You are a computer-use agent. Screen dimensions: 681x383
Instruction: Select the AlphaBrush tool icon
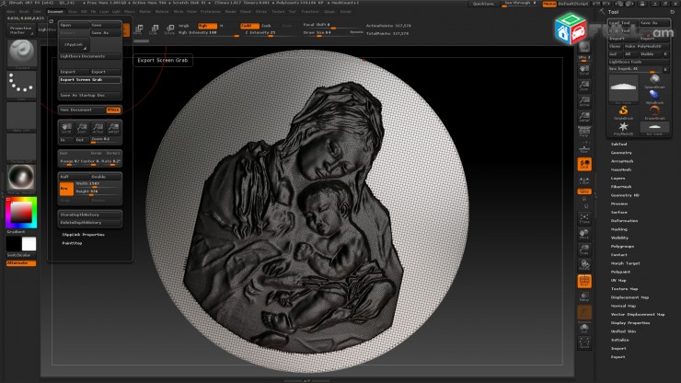(654, 96)
